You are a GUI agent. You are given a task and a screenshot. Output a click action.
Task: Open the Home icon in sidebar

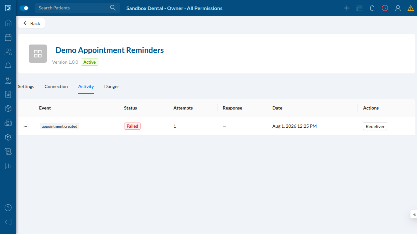pos(8,23)
